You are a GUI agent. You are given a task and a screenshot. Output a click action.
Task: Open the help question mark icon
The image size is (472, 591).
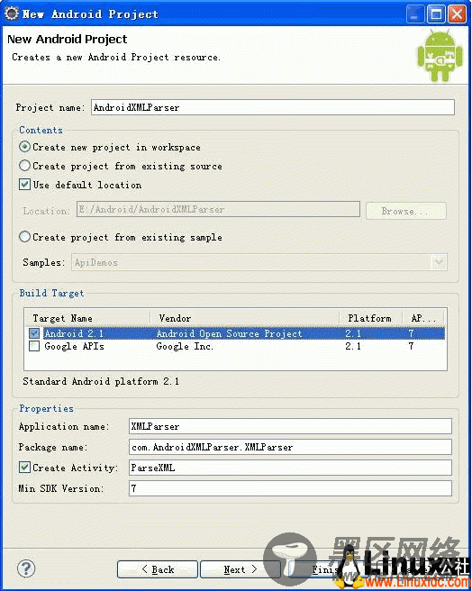coord(26,568)
